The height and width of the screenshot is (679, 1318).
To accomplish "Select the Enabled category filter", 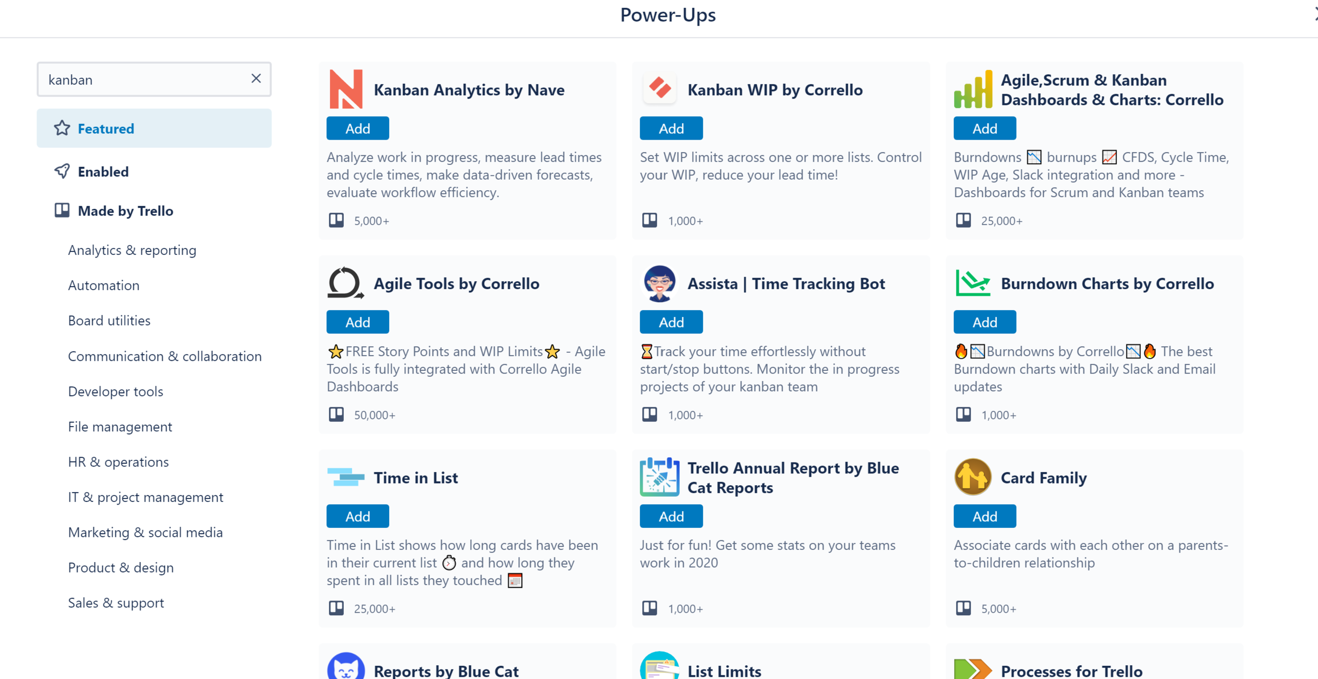I will click(x=103, y=171).
